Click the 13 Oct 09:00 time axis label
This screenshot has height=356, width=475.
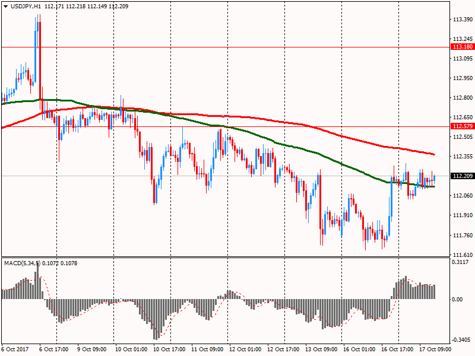click(x=321, y=349)
